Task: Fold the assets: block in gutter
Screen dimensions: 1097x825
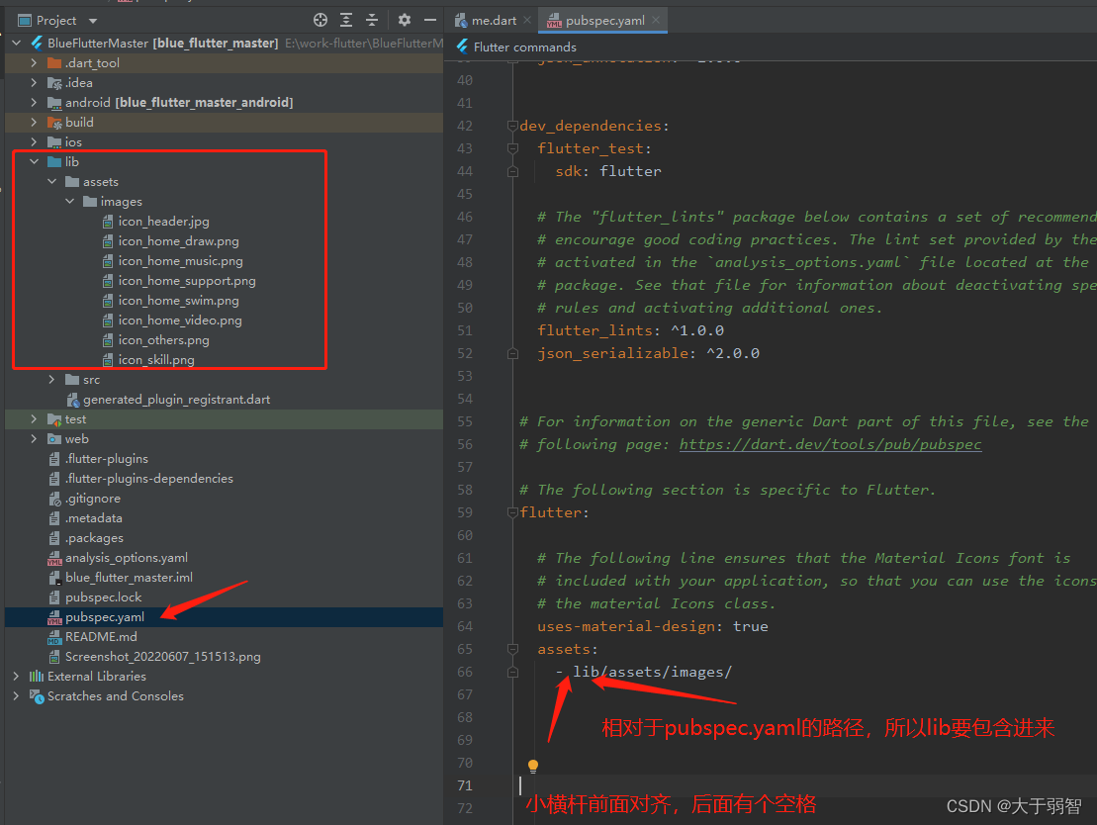Action: click(x=512, y=649)
